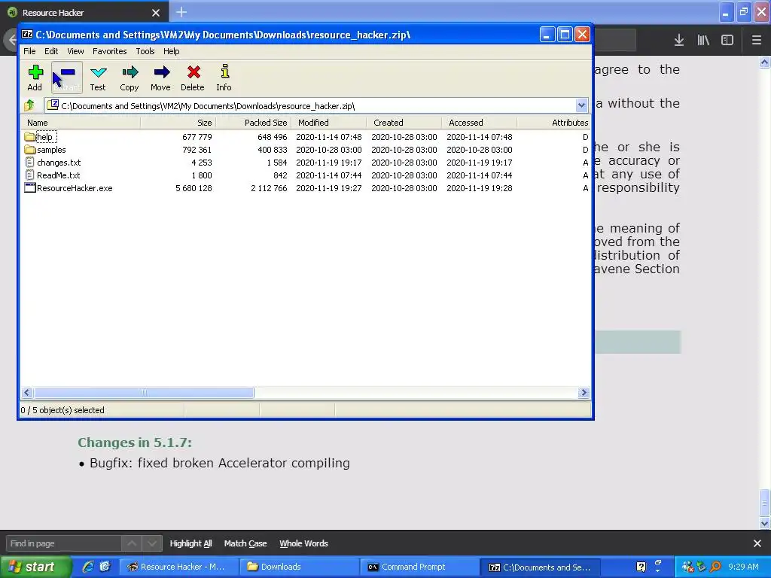The image size is (771, 578).
Task: Click the Test toolbar icon
Action: point(98,78)
